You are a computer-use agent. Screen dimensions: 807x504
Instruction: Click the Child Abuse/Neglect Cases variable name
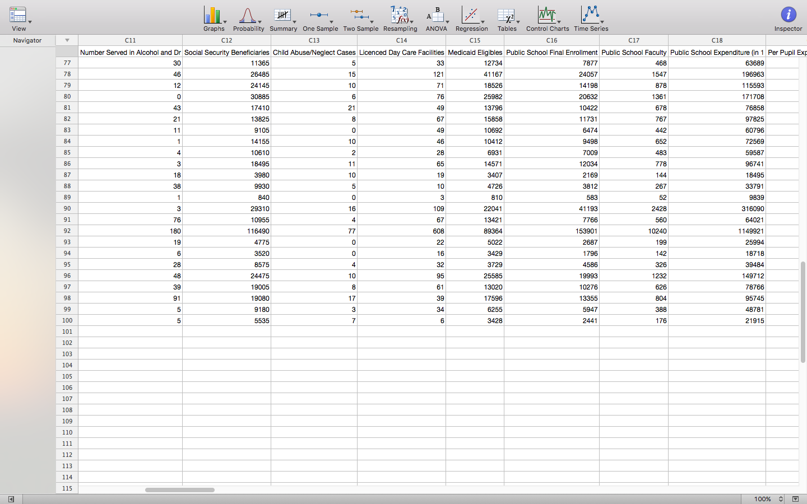(314, 52)
